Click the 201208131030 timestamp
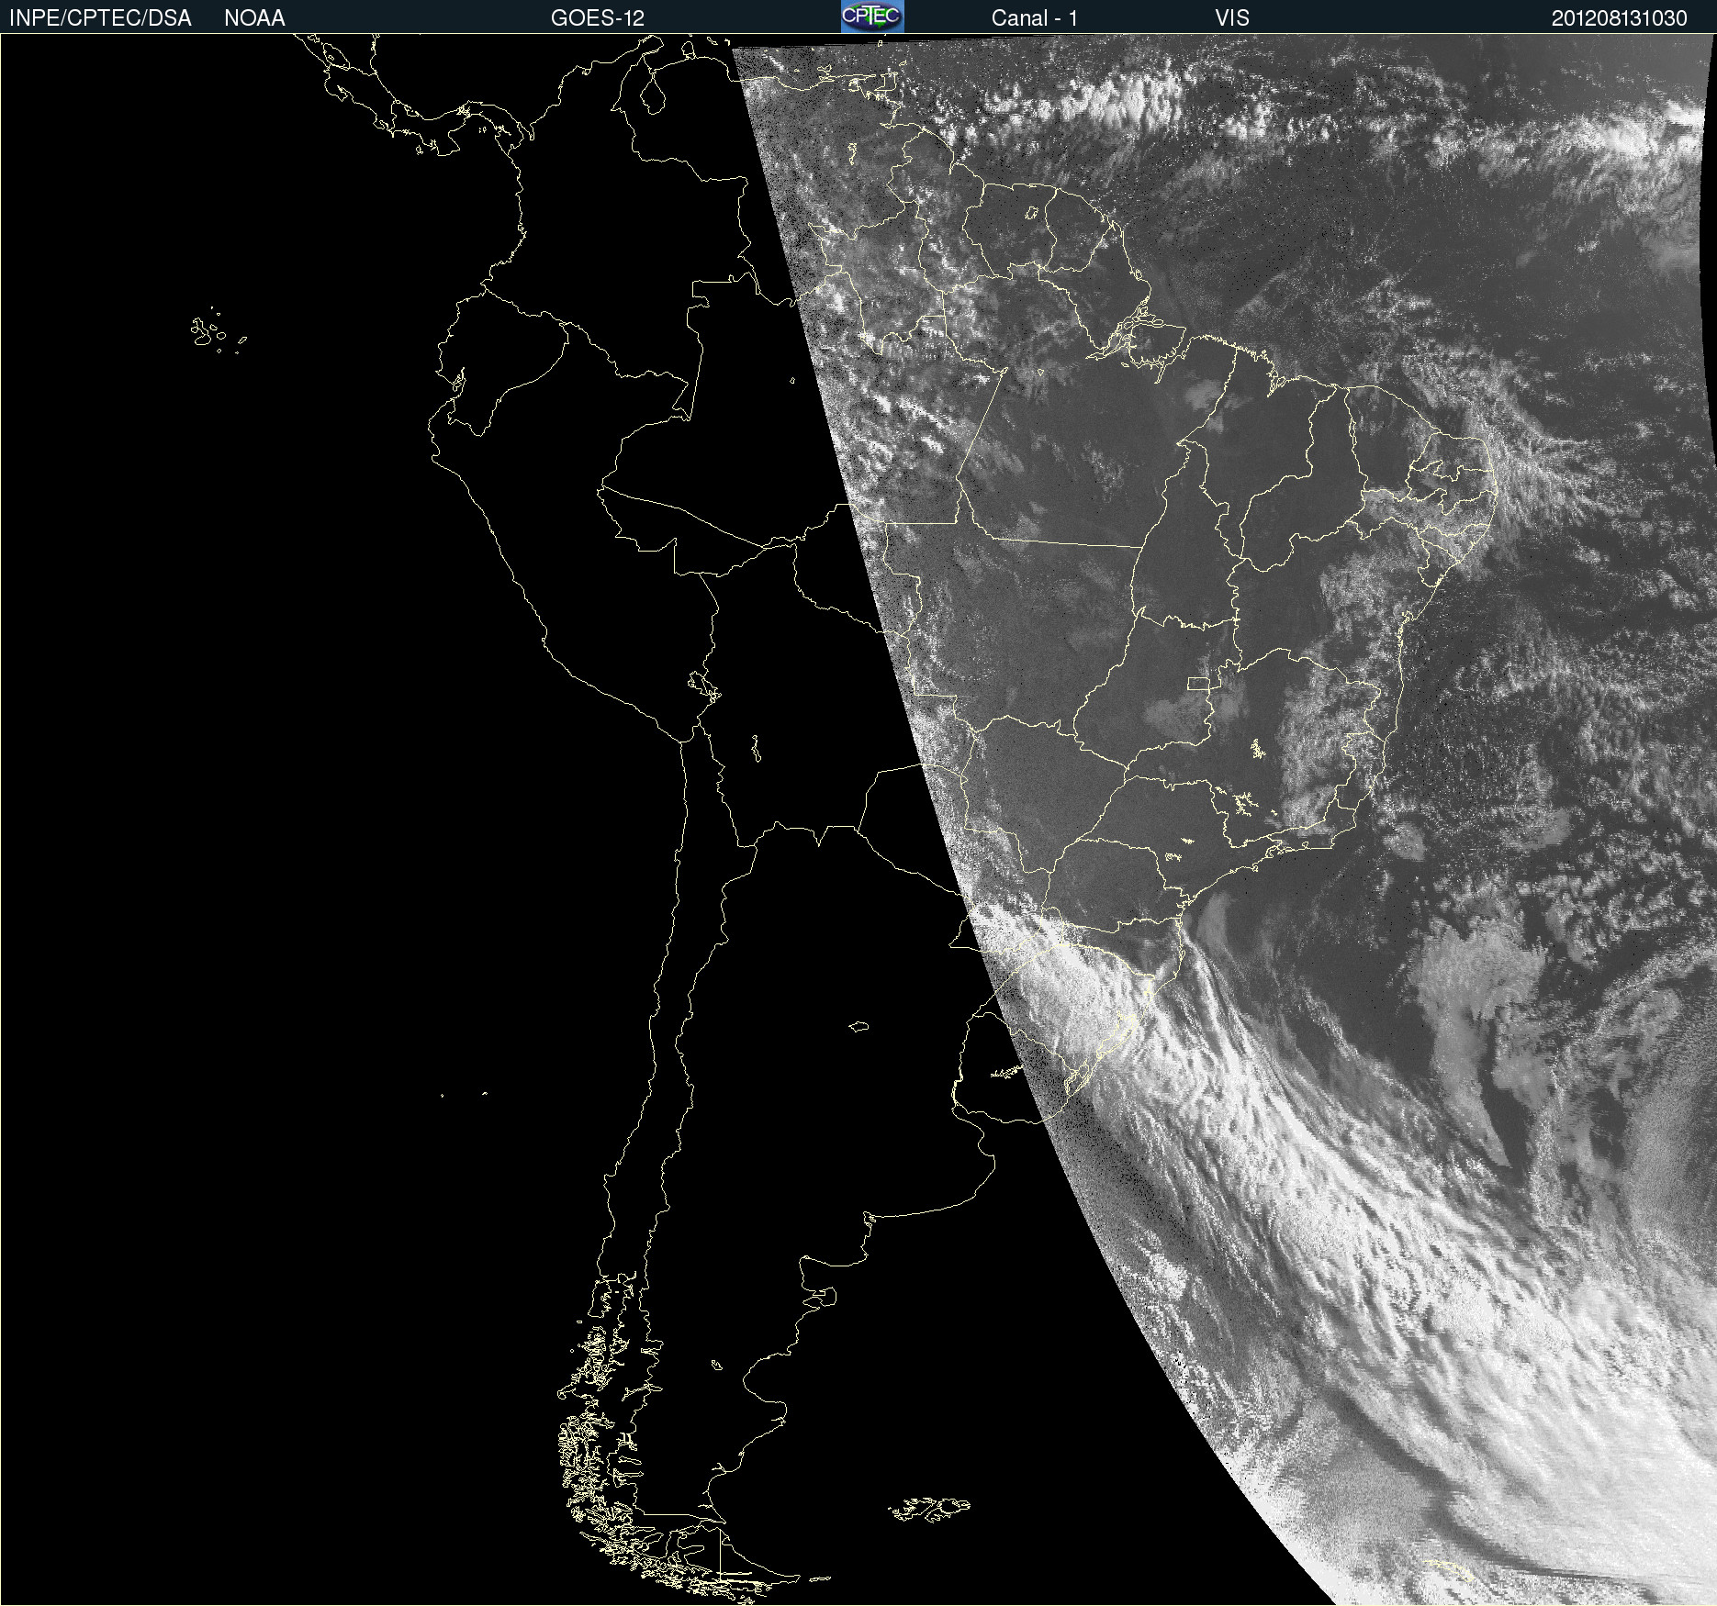 [x=1620, y=18]
